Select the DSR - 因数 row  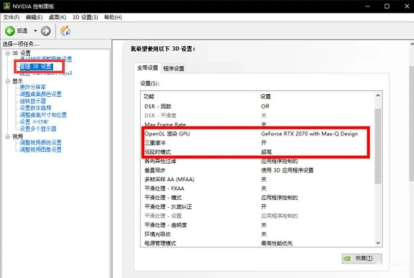[x=257, y=106]
